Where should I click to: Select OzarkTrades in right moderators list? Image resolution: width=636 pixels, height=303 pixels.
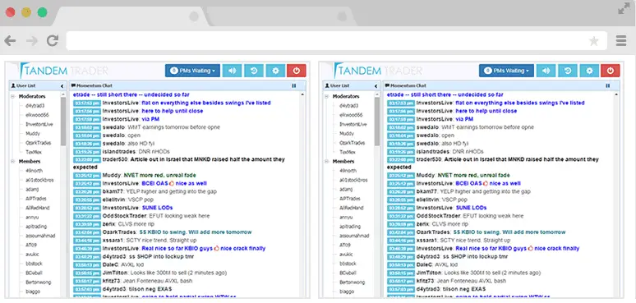click(x=353, y=143)
